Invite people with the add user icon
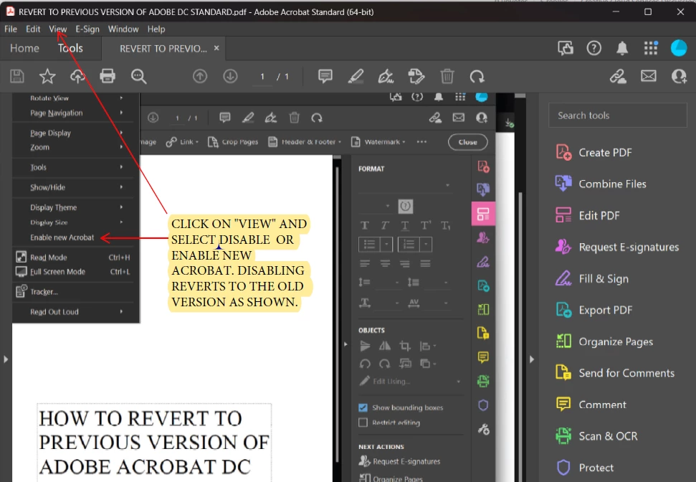 click(x=679, y=77)
